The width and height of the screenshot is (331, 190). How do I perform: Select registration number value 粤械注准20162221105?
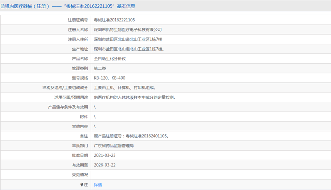click(114, 20)
